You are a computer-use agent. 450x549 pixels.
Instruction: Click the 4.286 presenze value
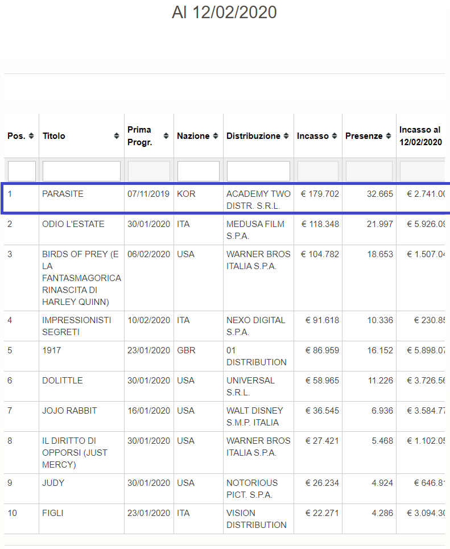point(382,513)
